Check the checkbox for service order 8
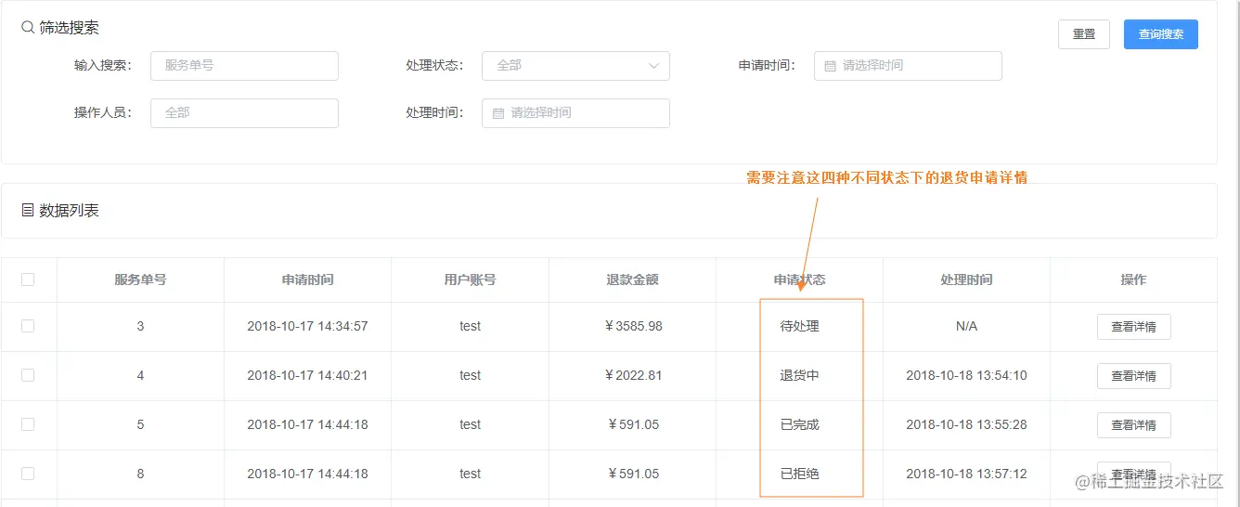Viewport: 1240px width, 507px height. coord(28,474)
